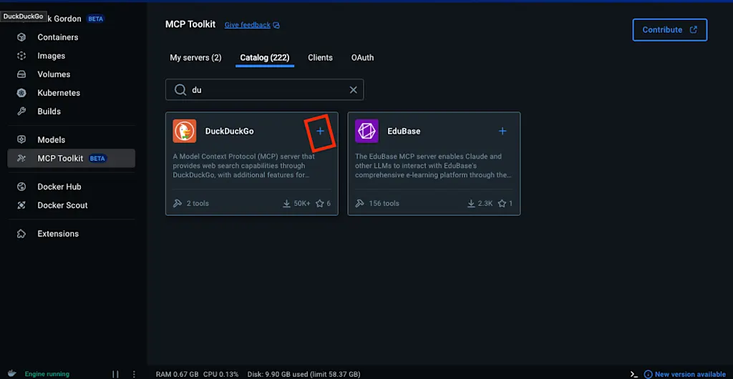This screenshot has width=733, height=379.
Task: Click the EduBase tools hammer icon
Action: [x=359, y=204]
